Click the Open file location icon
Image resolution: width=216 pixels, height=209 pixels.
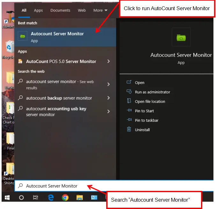tap(129, 101)
